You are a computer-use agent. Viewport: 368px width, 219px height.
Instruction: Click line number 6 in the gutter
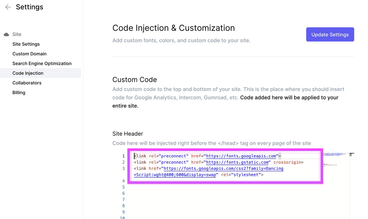tap(124, 193)
